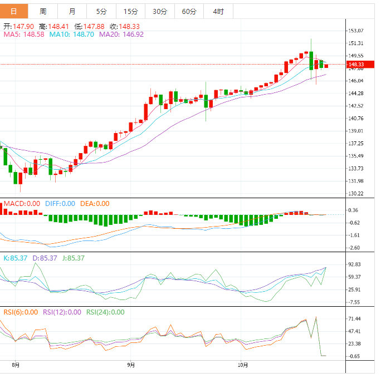381x378 pixels.
Task: Open the 30分 timeframe tab
Action: (x=160, y=11)
